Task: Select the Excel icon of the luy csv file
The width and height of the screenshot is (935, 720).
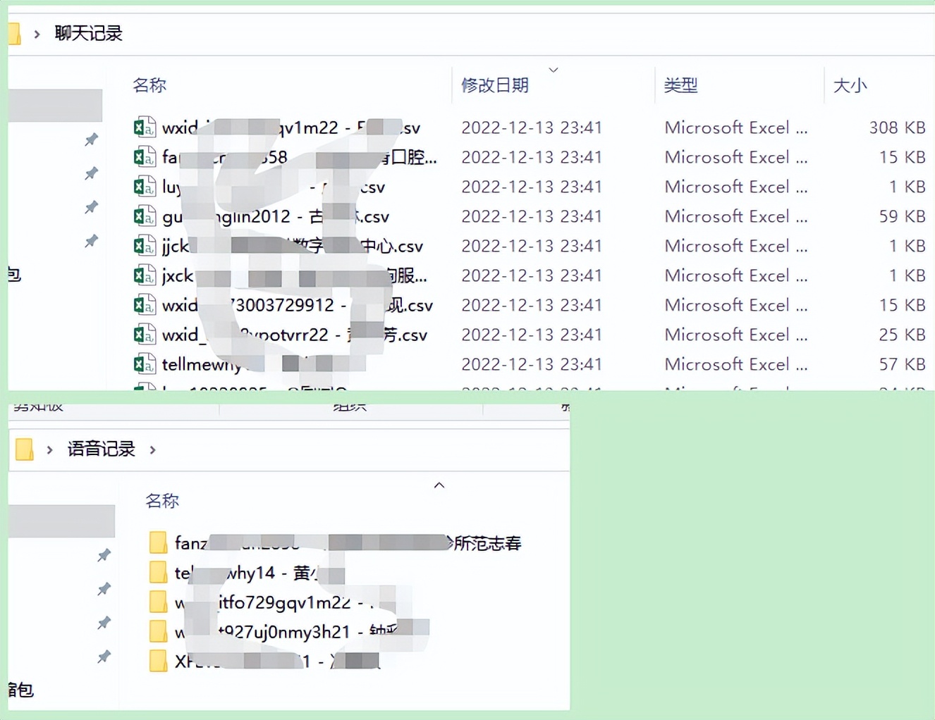Action: [145, 186]
